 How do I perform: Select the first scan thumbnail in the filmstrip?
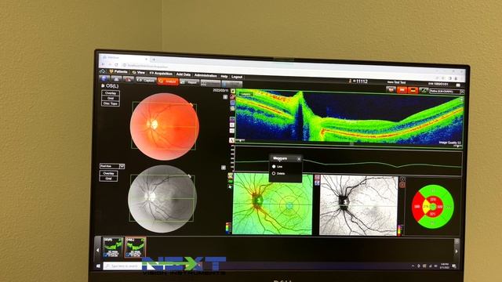point(113,248)
